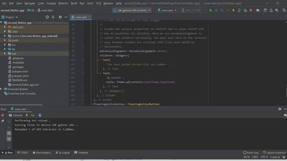Viewport: 287px width, 161px height.
Task: Open the Terminal tool window
Action: [x=81, y=153]
